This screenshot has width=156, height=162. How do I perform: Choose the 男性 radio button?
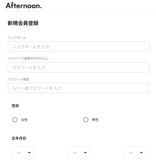(86, 120)
